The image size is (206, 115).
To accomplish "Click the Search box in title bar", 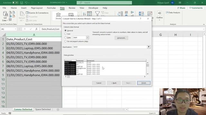I will pos(104,3).
